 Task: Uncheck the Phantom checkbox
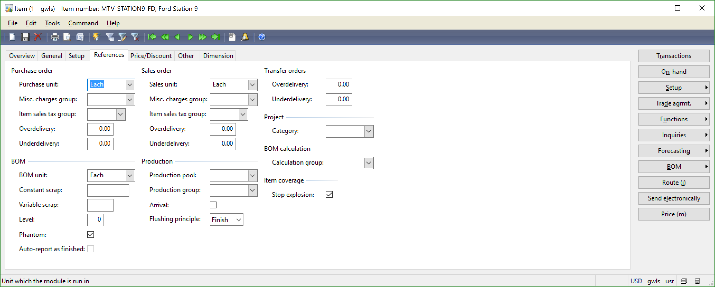(91, 235)
